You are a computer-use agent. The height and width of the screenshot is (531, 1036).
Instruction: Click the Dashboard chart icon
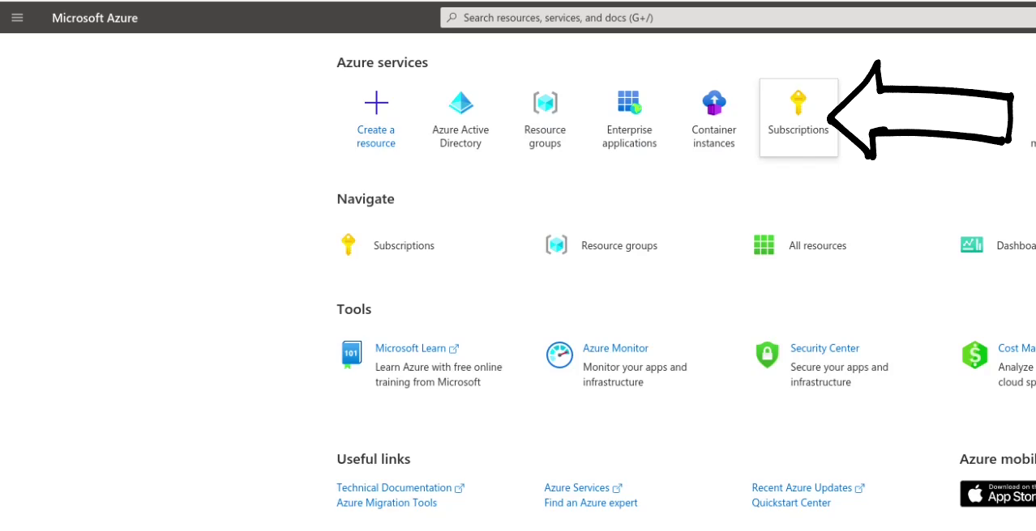coord(972,244)
